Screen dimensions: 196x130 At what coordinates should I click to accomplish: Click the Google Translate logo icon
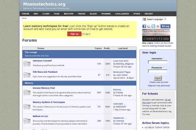144,19
